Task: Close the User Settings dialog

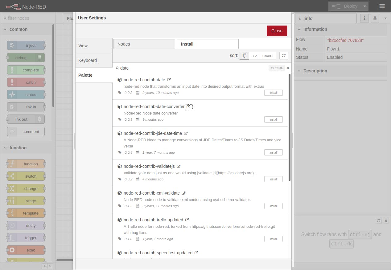Action: tap(277, 31)
